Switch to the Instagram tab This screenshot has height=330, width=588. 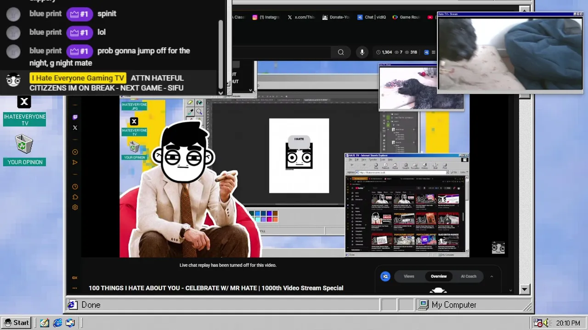tap(266, 17)
